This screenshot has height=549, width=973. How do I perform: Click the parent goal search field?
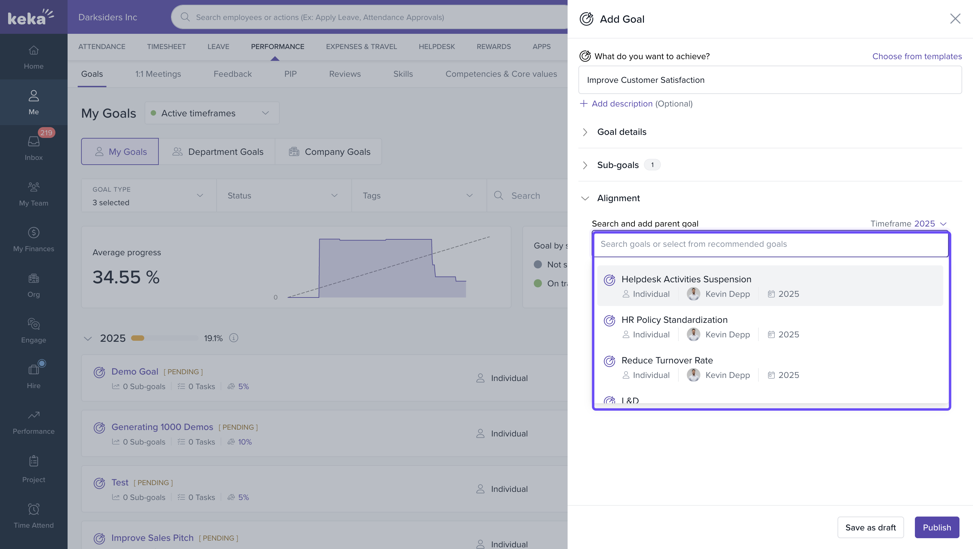coord(770,244)
